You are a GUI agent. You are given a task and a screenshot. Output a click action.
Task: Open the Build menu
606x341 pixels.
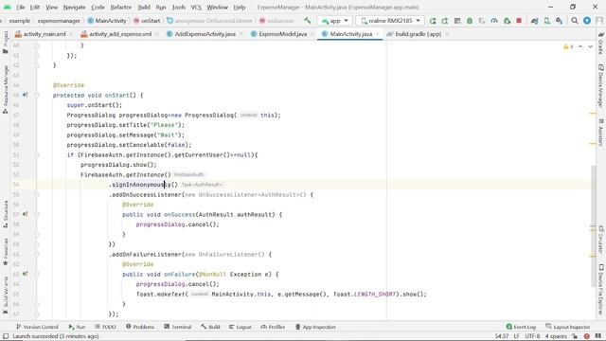click(x=144, y=7)
